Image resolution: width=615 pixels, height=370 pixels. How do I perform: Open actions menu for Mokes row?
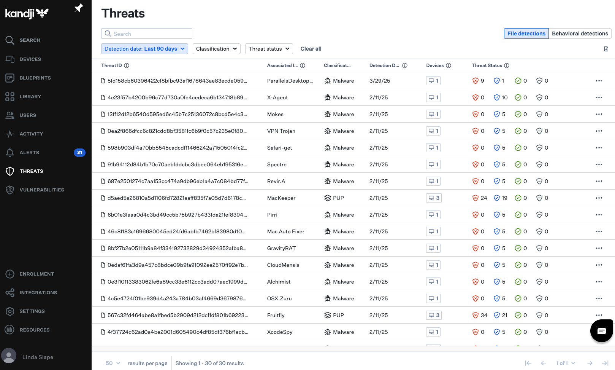coord(599,114)
